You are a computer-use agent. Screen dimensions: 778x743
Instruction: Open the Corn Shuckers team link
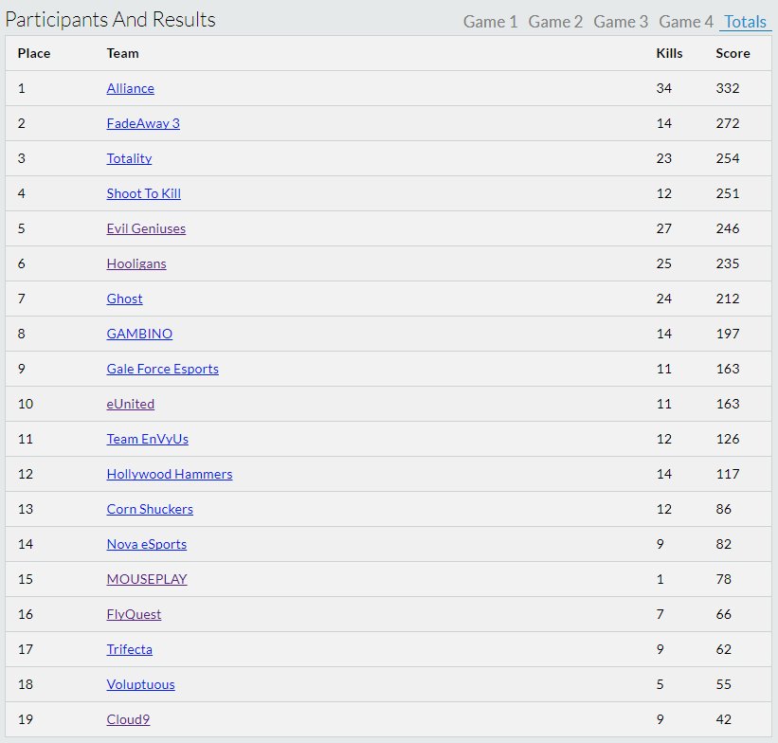tap(150, 509)
